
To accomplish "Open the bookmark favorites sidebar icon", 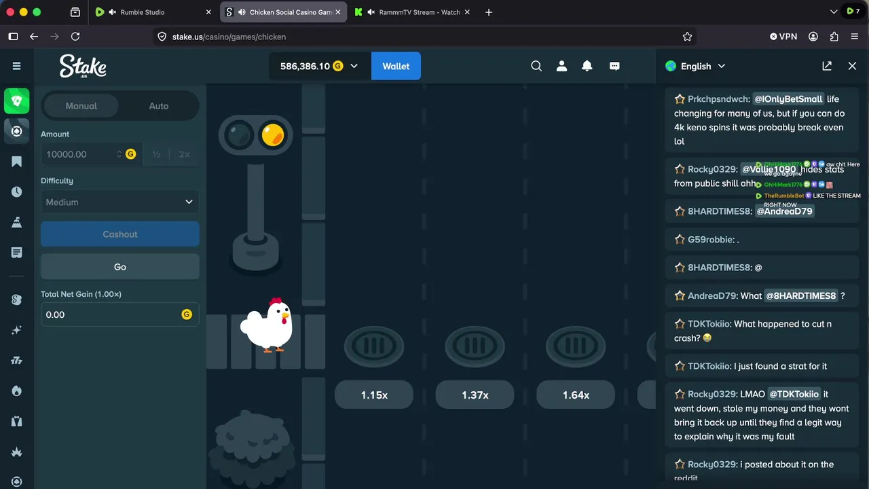I will (17, 162).
